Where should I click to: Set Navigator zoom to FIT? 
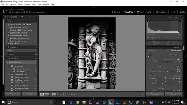click(22, 17)
